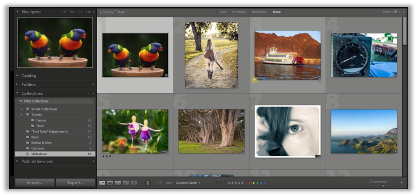Open the toolbar content dropdown arrow
The width and height of the screenshot is (417, 196).
click(401, 183)
